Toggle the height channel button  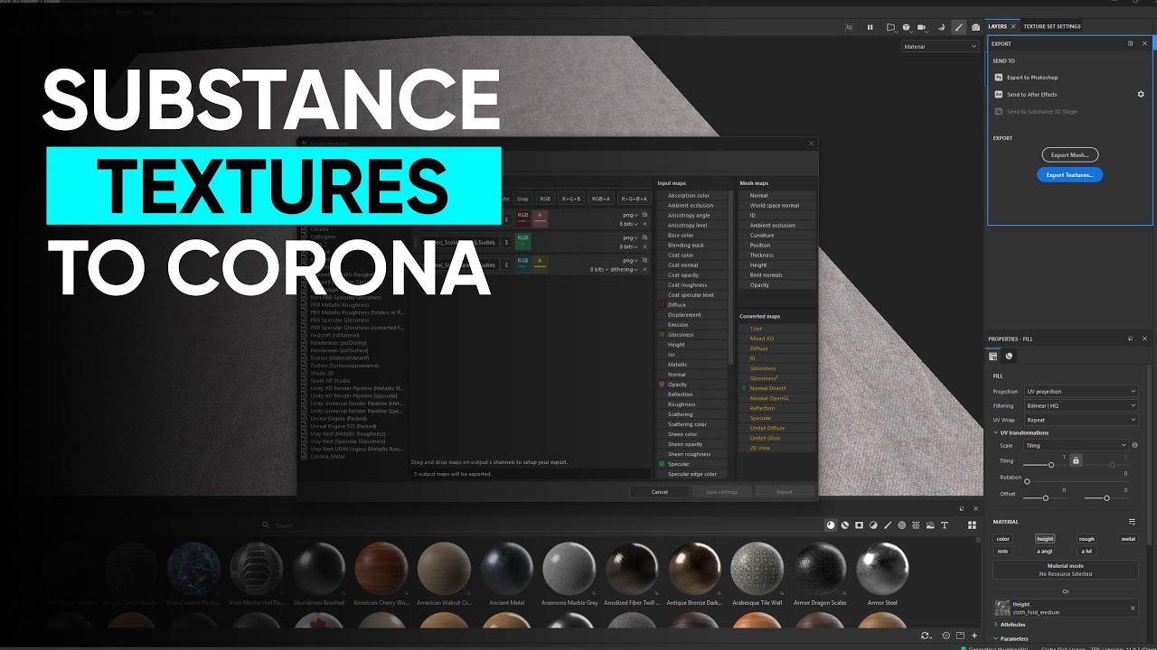pos(1045,539)
